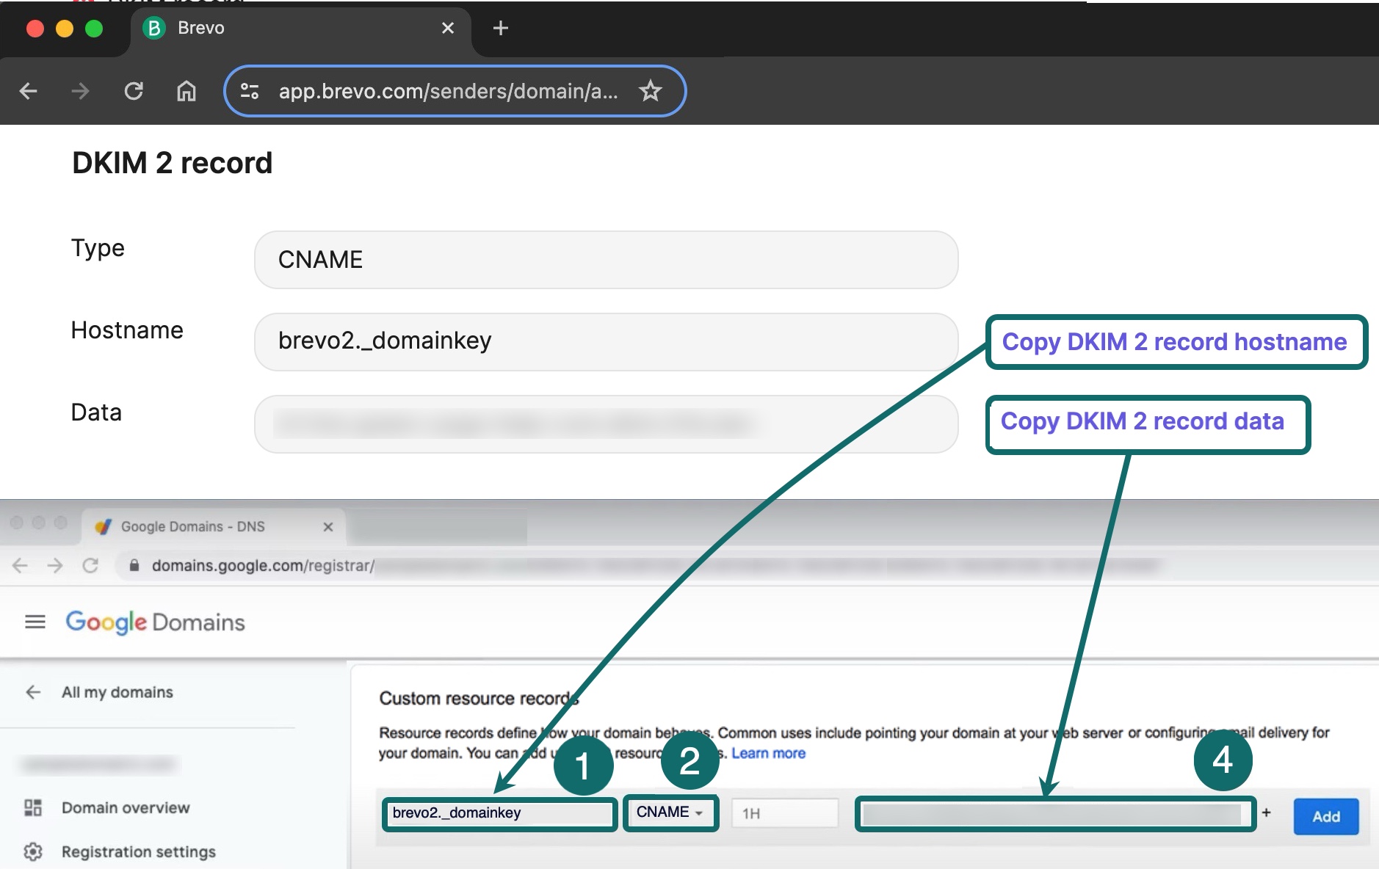Click the Registration settings gear icon
The height and width of the screenshot is (869, 1379).
tap(33, 851)
